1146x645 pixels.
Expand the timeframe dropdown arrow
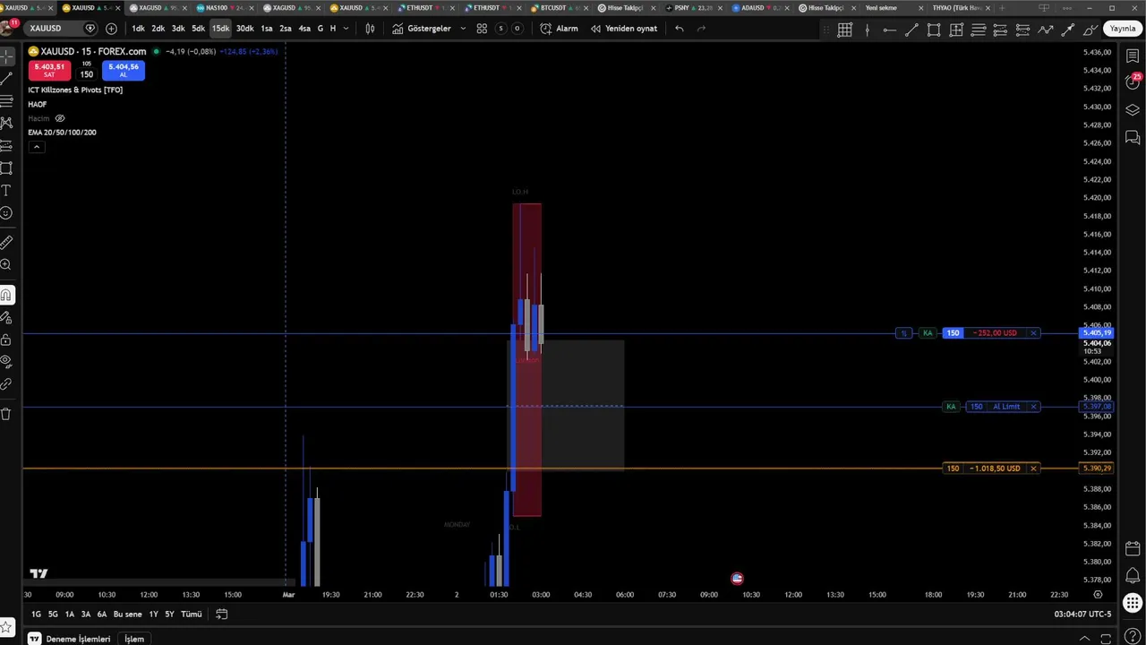point(346,28)
